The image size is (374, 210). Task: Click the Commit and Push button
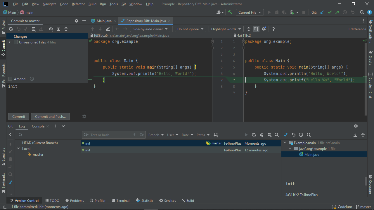click(x=50, y=116)
